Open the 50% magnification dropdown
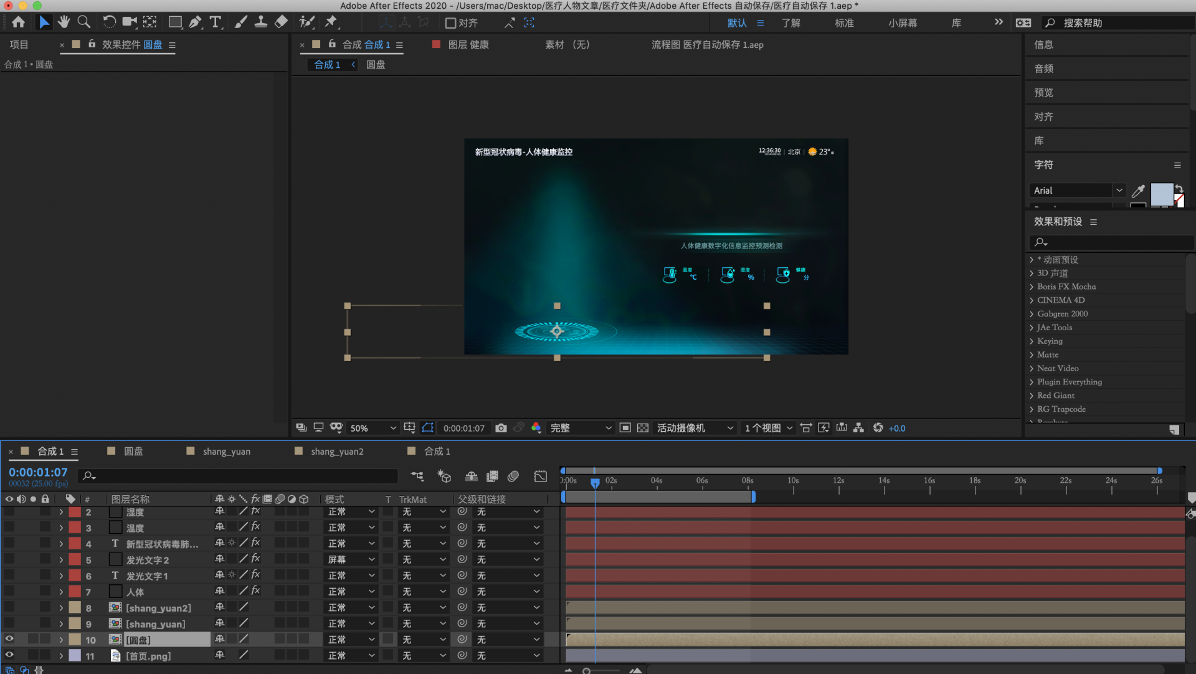Image resolution: width=1196 pixels, height=674 pixels. [x=373, y=428]
